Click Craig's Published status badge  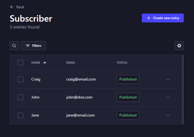[128, 79]
